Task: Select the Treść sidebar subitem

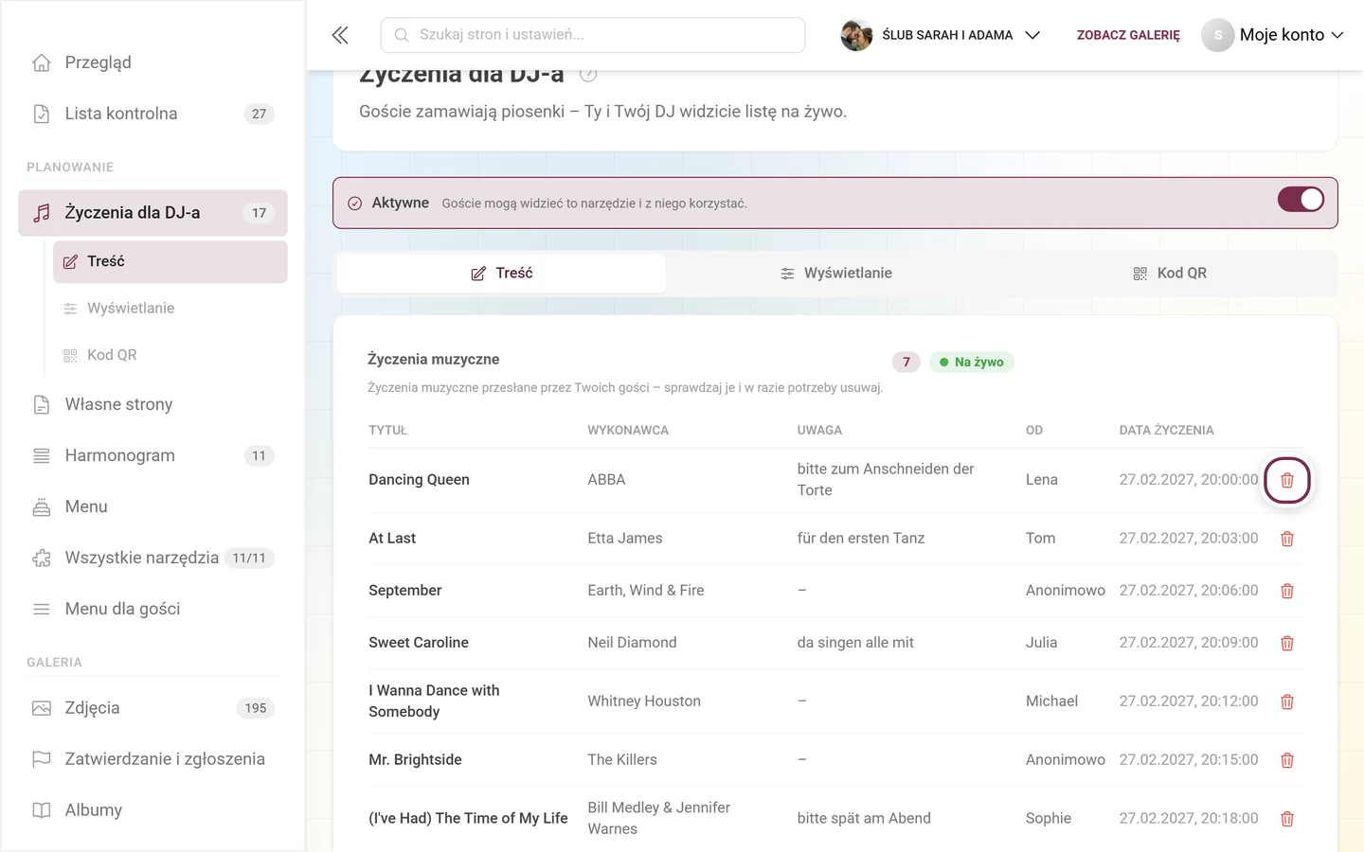Action: pyautogui.click(x=170, y=261)
